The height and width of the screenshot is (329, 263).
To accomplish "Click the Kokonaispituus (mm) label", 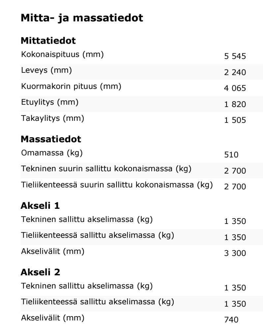I will point(62,54).
